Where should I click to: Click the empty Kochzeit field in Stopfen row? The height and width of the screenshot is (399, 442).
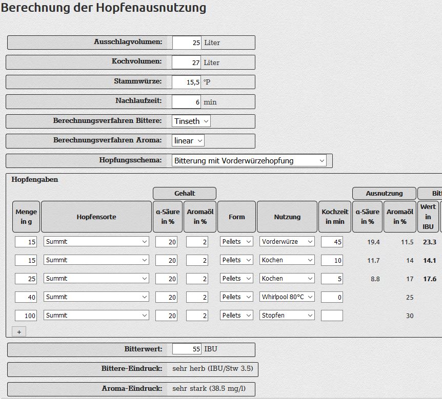(x=332, y=316)
